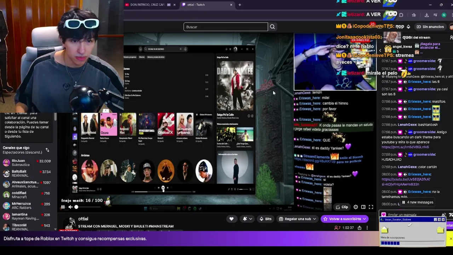Open player settings gear
Screen dimensions: 453x255
tap(356, 207)
